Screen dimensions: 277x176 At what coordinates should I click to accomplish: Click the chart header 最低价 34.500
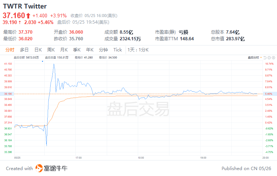(x=108, y=57)
